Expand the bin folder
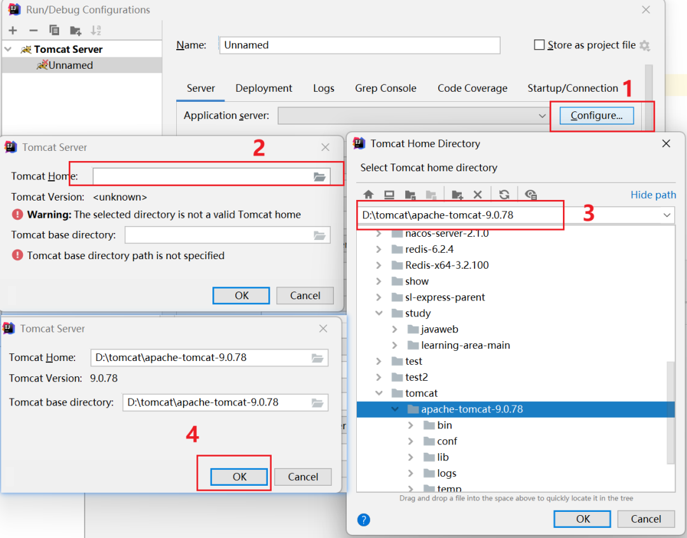The width and height of the screenshot is (687, 538). tap(410, 425)
